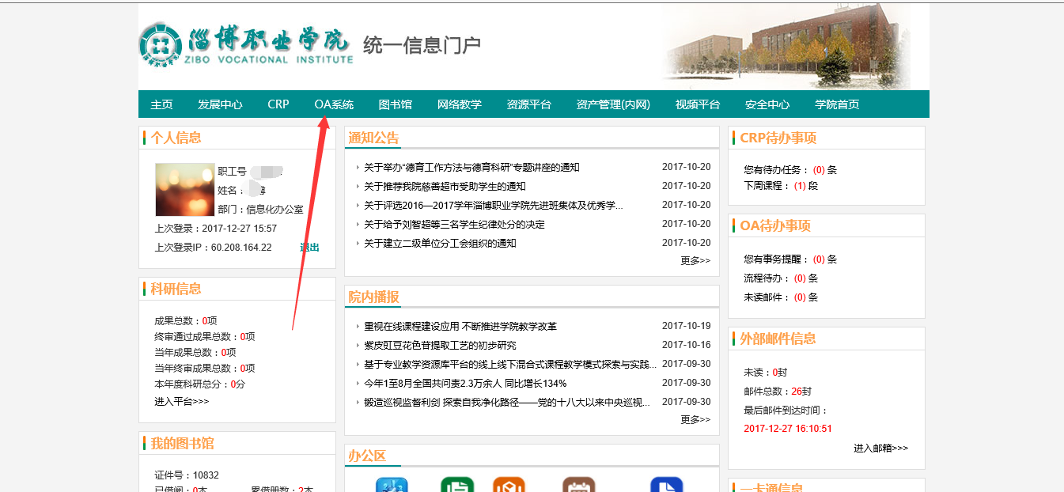1064x492 pixels.
Task: Expand 更多>> under 院内播报
Action: click(x=695, y=419)
